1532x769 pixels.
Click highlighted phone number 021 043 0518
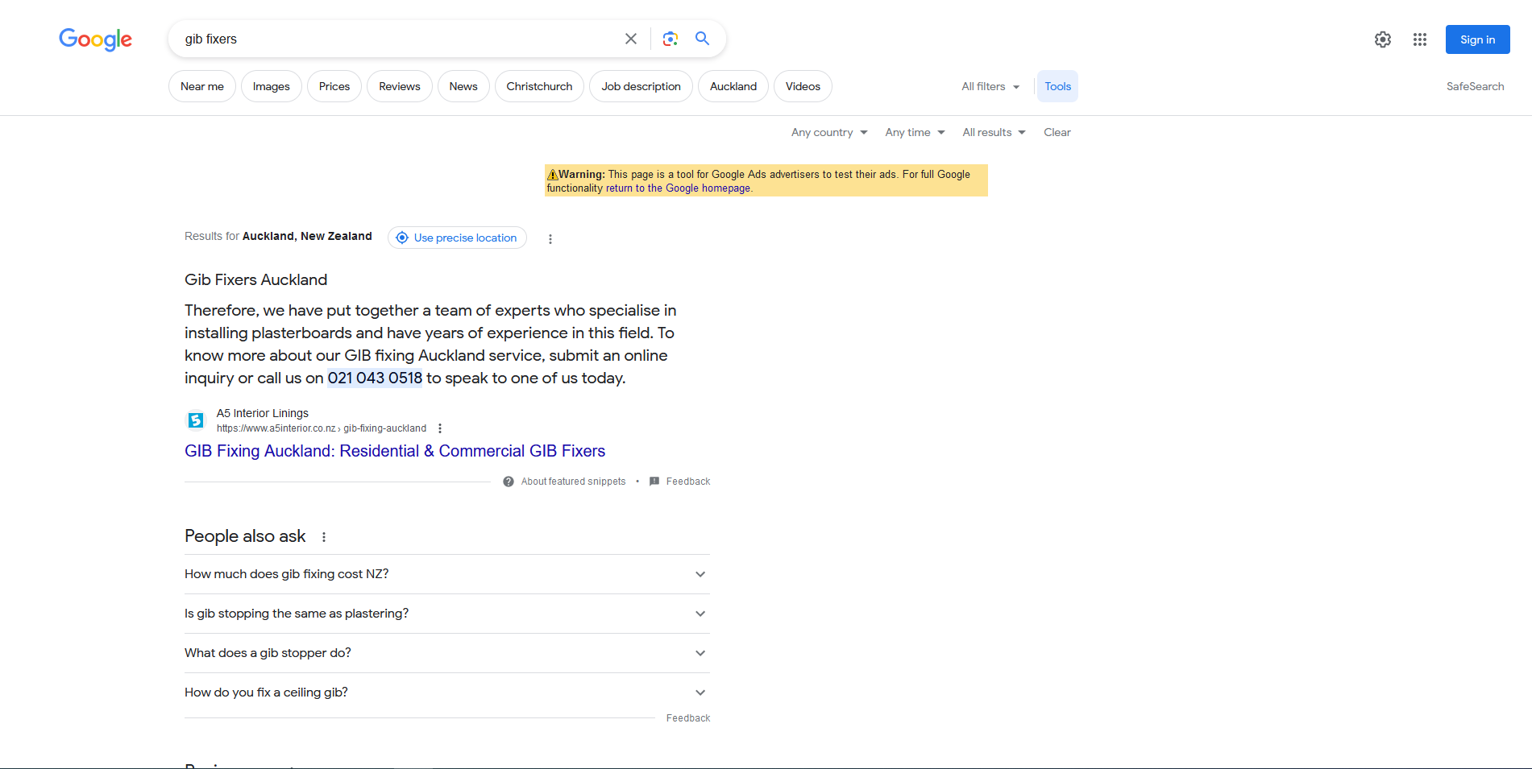[x=375, y=378]
